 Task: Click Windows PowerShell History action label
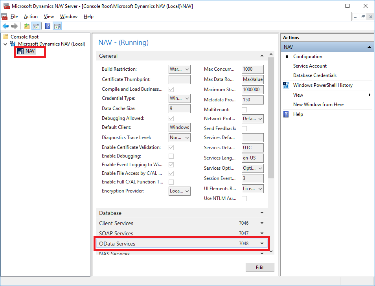point(323,85)
